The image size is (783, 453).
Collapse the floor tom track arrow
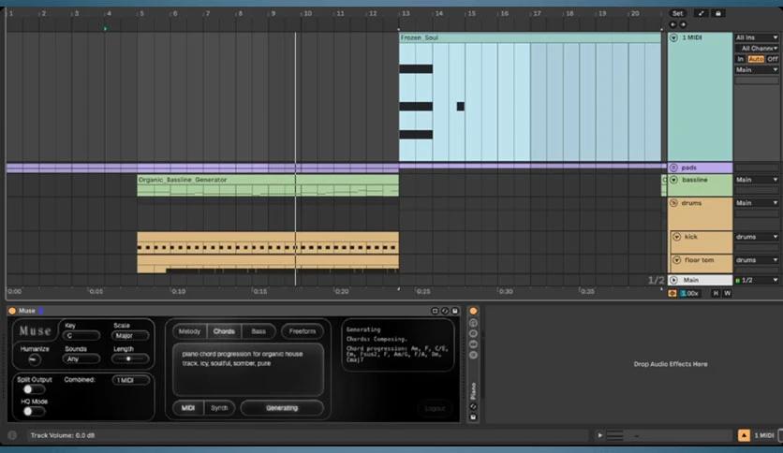(676, 260)
